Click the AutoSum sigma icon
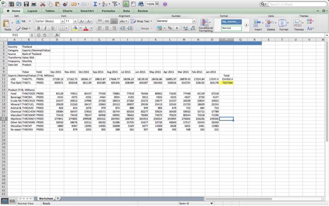This screenshot has width=329, height=206. click(x=96, y=4)
